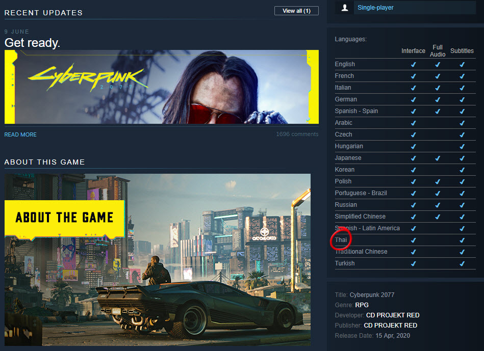
Task: Click the Turkish language row label
Action: coord(344,263)
